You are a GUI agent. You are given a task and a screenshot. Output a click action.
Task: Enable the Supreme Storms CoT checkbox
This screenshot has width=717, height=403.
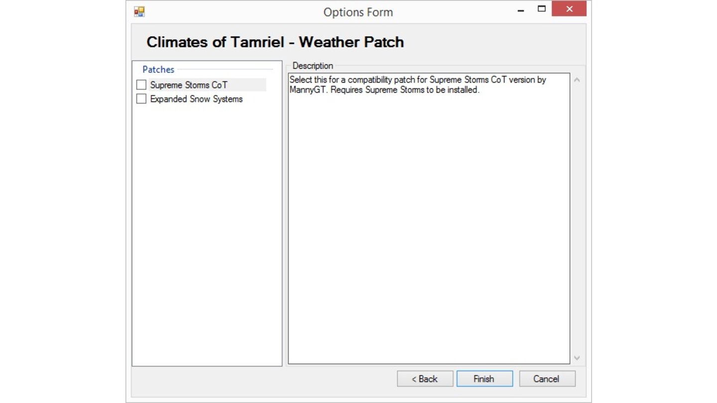pyautogui.click(x=141, y=85)
